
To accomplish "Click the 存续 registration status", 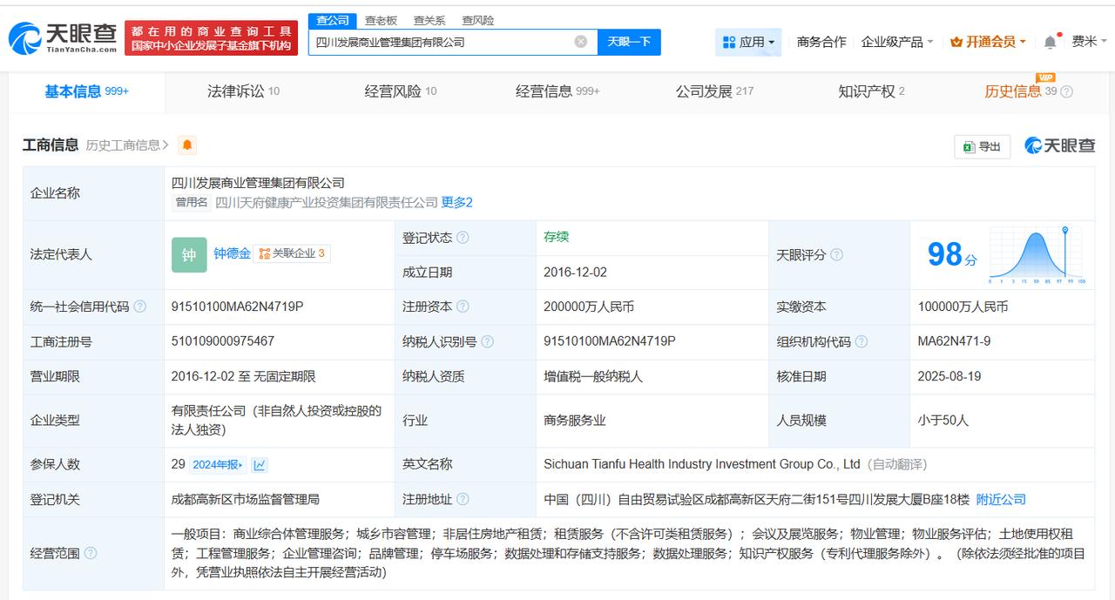I will [x=557, y=237].
